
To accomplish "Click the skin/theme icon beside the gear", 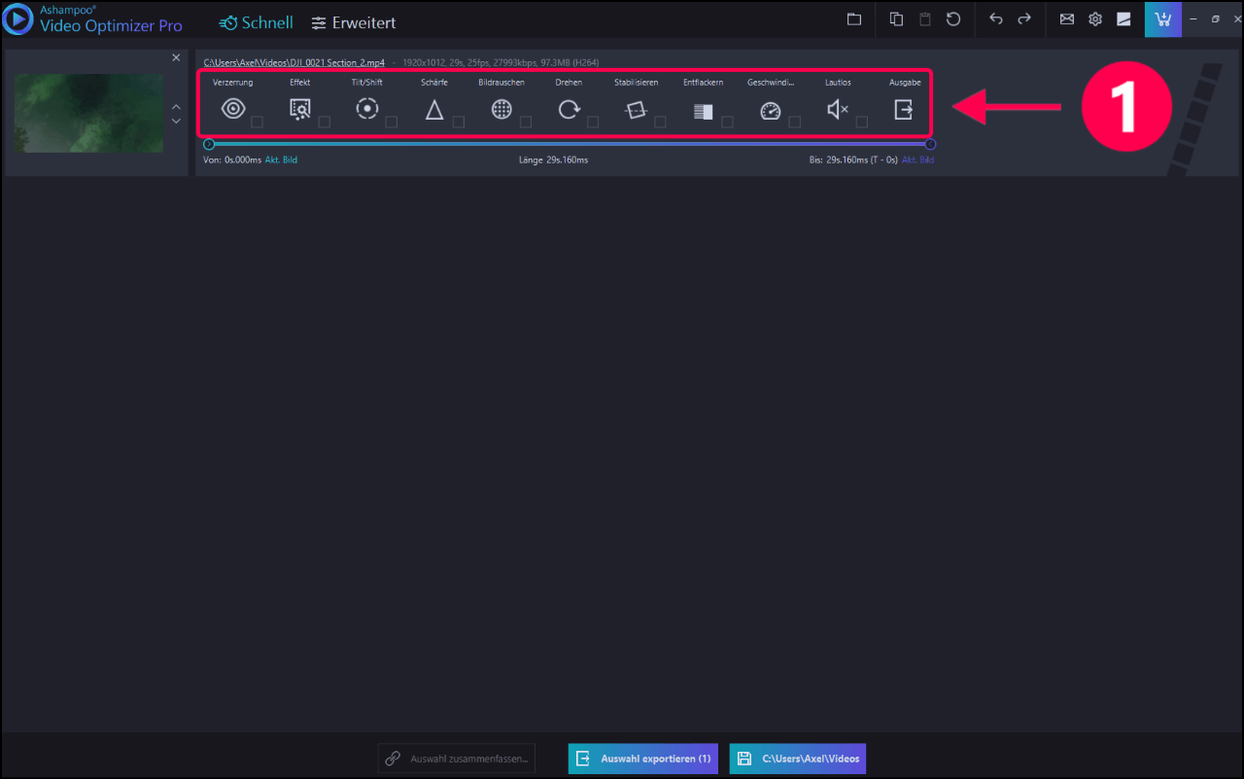I will coord(1123,19).
